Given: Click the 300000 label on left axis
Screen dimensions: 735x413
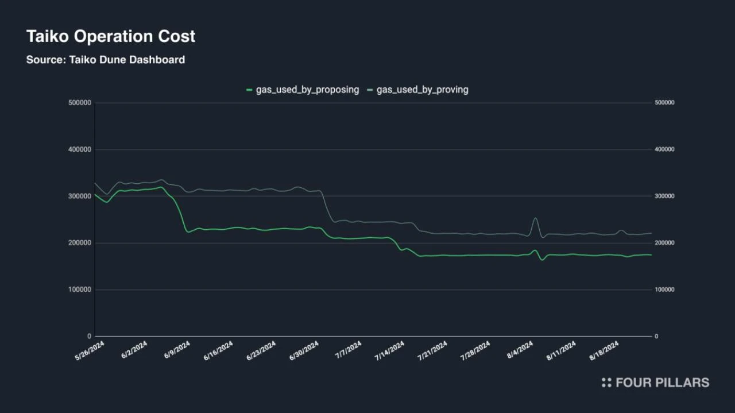Looking at the screenshot, I should click(x=80, y=196).
